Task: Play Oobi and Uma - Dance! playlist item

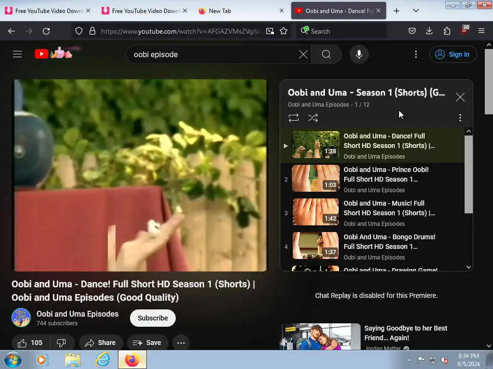Action: (373, 146)
